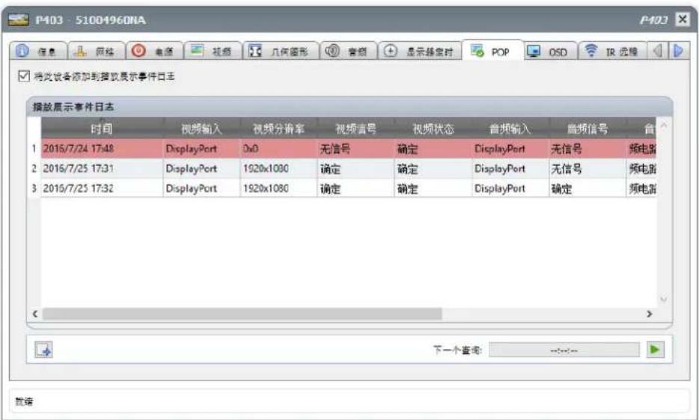Click the table's vertical scroll down arrow

coord(663,299)
